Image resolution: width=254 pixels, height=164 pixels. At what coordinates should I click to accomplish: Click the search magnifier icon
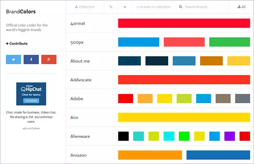pos(180,7)
